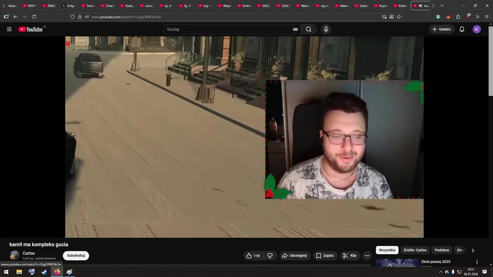This screenshot has height=277, width=493.
Task: Open the Carloo channel avatar
Action: tap(15, 255)
